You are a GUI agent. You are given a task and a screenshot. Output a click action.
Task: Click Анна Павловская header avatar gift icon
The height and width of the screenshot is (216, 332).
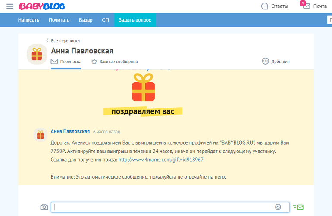[x=37, y=54]
